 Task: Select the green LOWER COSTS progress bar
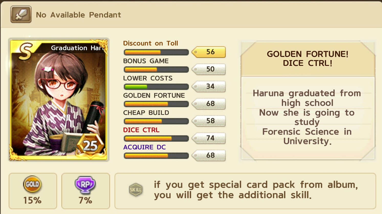(156, 87)
